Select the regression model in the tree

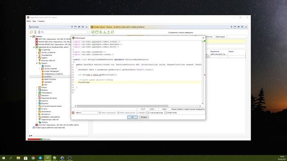tap(48, 82)
